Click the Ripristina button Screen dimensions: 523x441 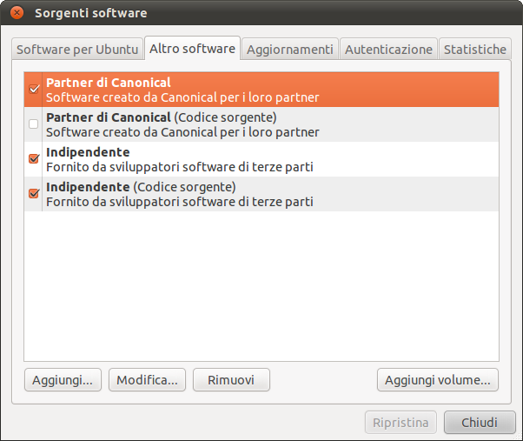pos(401,423)
